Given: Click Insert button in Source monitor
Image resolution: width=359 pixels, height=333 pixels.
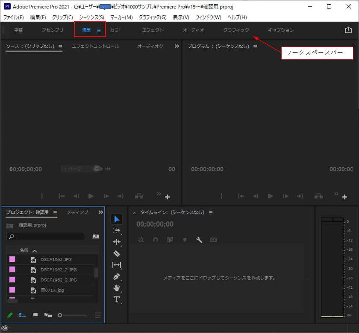Looking at the screenshot, I should tap(139, 196).
